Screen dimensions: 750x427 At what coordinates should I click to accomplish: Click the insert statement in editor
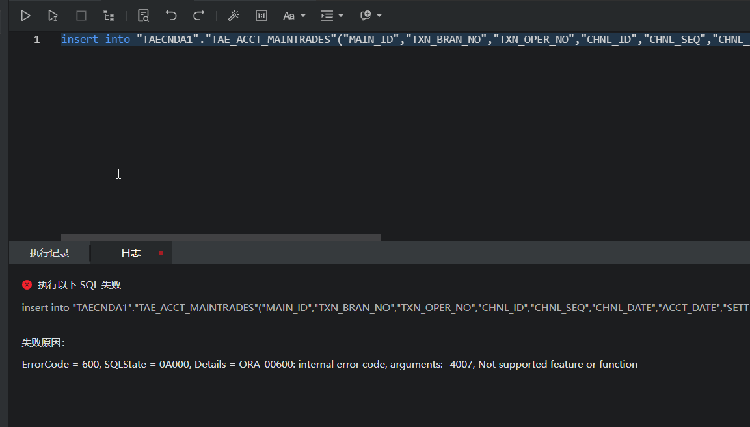390,40
